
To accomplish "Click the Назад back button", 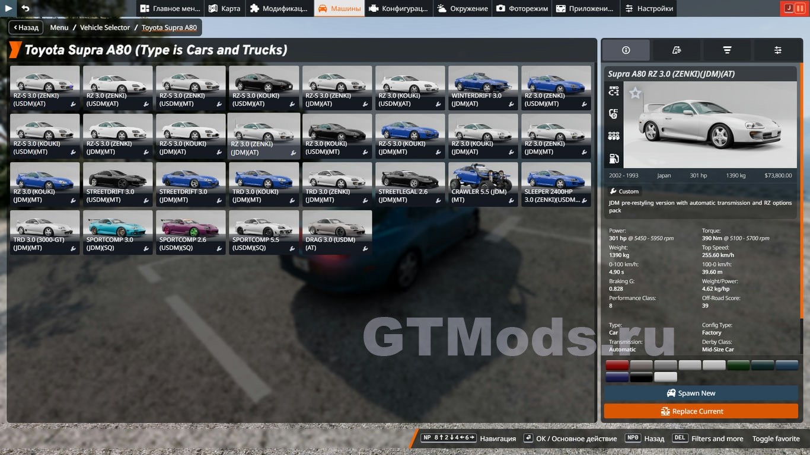I will coord(26,27).
